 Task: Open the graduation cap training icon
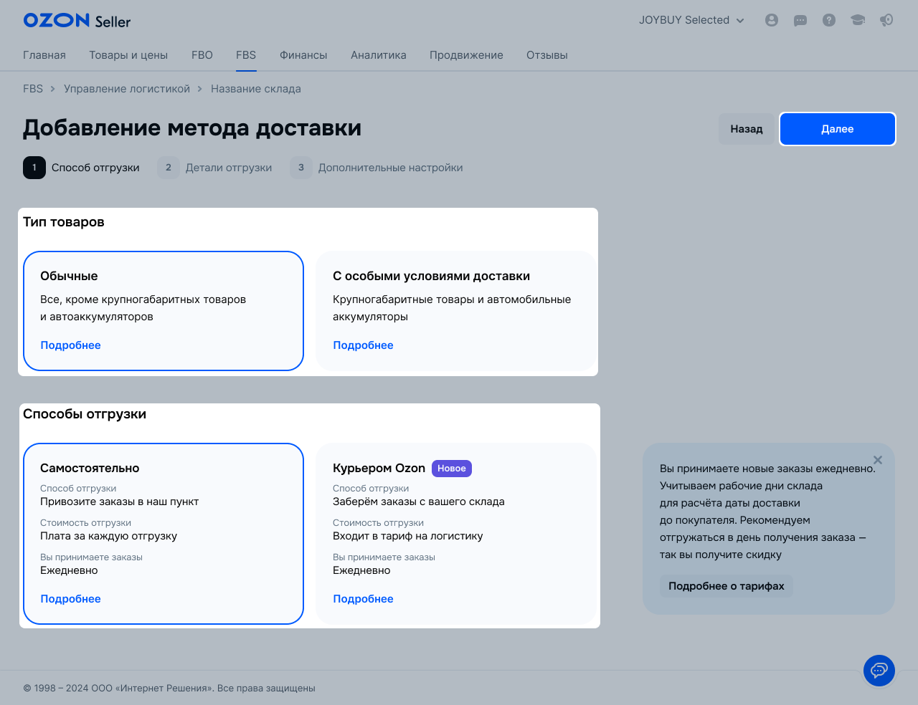click(x=858, y=20)
